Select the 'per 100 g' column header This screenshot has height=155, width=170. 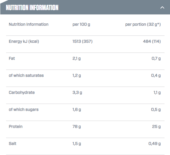pyautogui.click(x=81, y=24)
